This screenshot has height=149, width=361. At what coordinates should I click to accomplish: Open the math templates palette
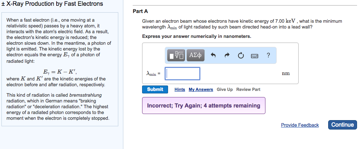177,55
